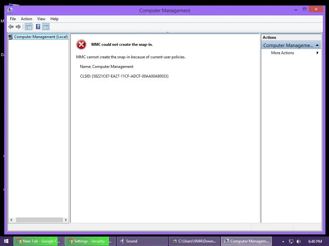Switch to the Sound taskbar window
Viewport: 329px width, 246px height.
tap(142, 241)
